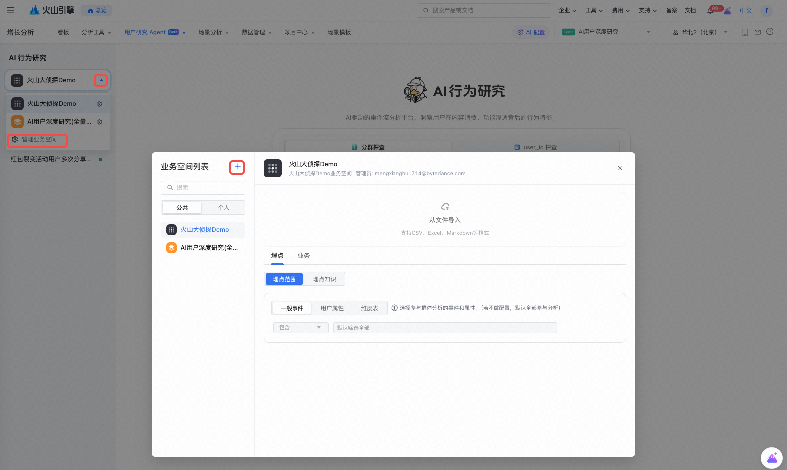Add a new business space with plus
Screen dimensions: 787x470
tap(237, 167)
